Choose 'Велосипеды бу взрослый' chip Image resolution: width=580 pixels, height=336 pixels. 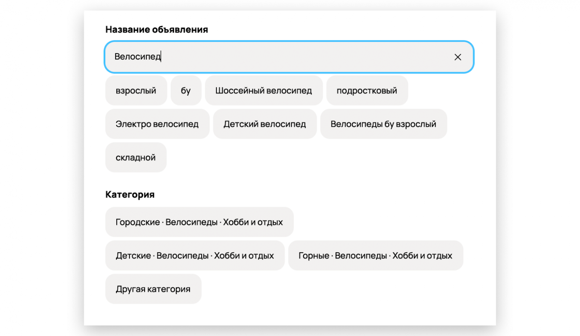(383, 124)
